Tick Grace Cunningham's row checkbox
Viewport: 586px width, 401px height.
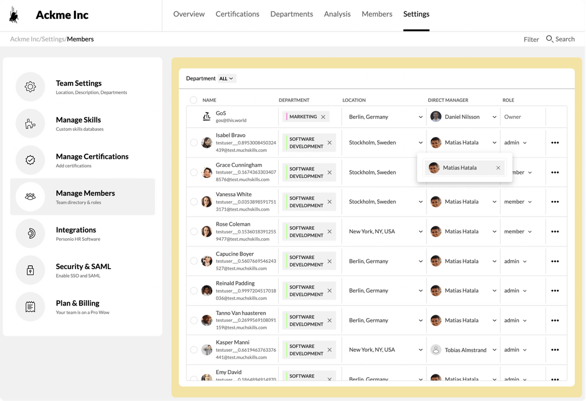coord(193,172)
